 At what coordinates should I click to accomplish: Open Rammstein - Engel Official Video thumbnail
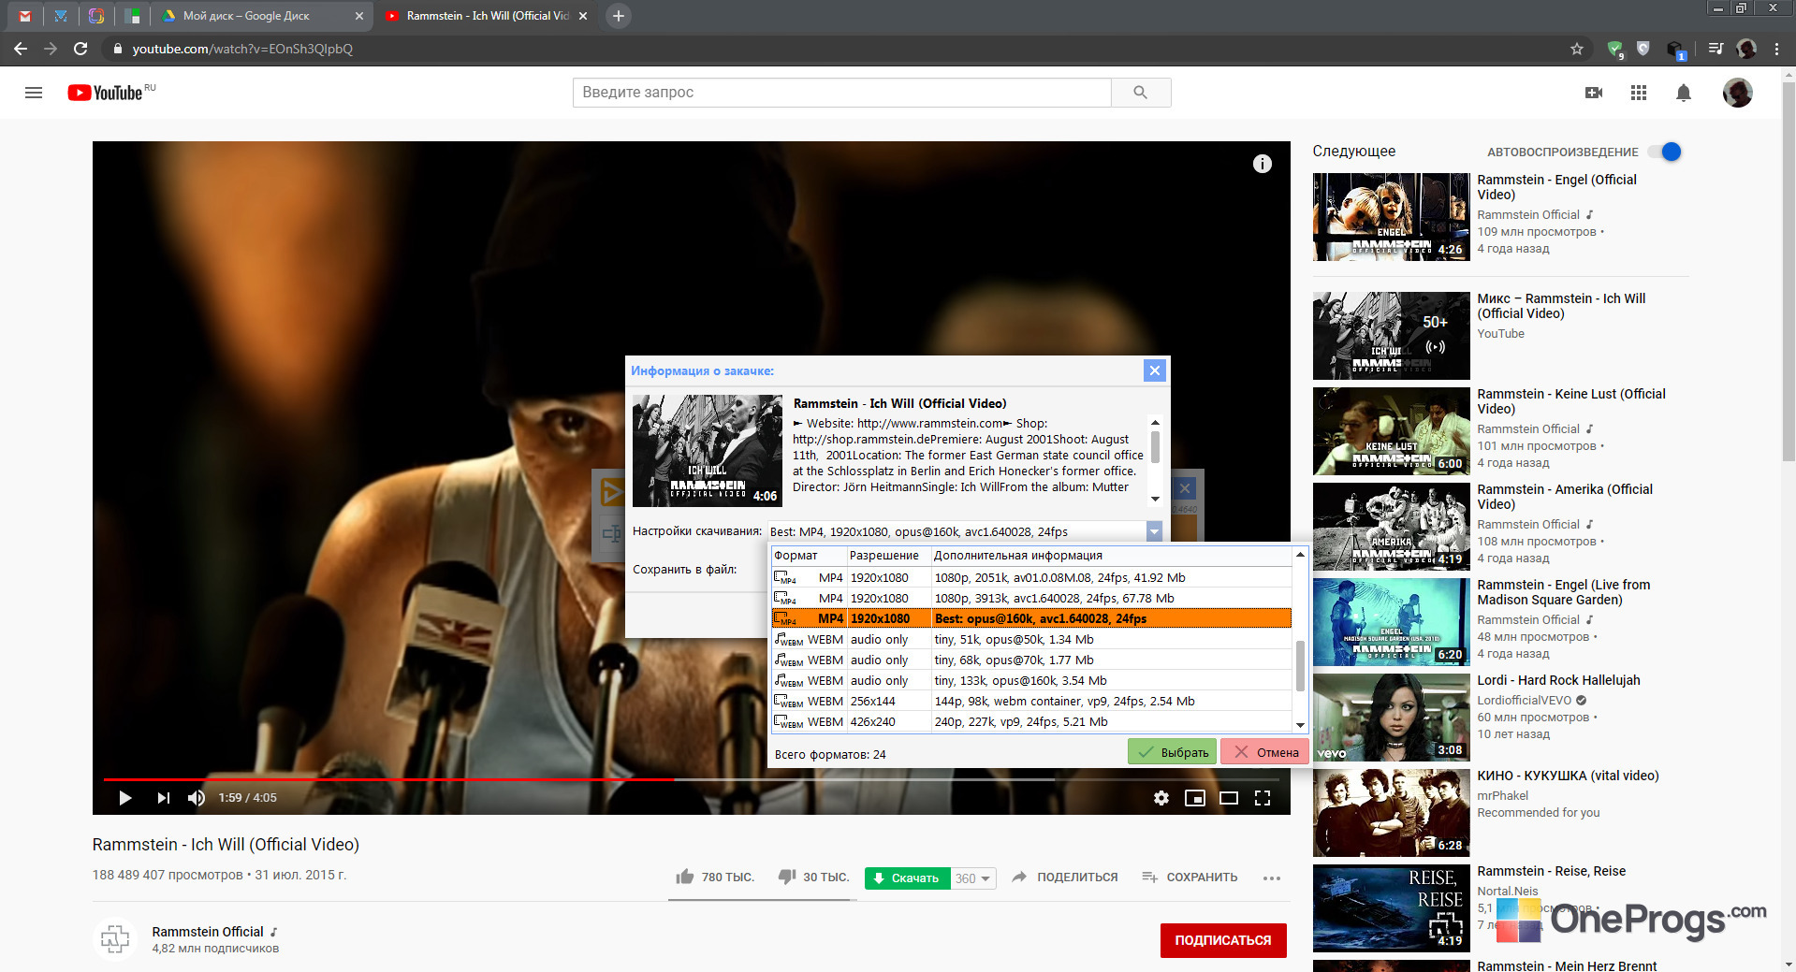[x=1391, y=217]
